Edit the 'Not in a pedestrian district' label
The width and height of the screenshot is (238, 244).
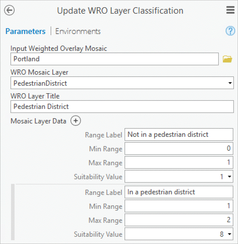point(179,134)
